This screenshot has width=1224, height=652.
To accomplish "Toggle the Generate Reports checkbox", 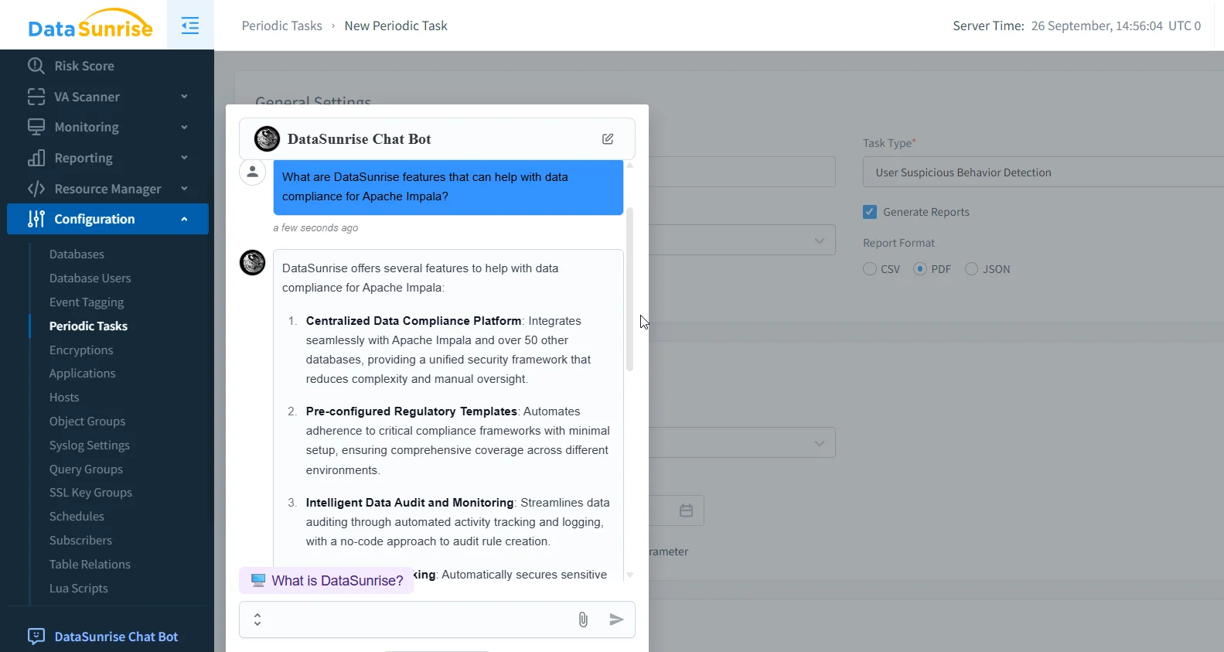I will [870, 212].
